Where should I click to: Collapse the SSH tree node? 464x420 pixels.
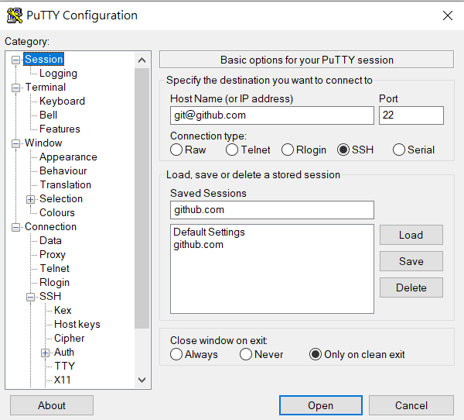(x=30, y=297)
